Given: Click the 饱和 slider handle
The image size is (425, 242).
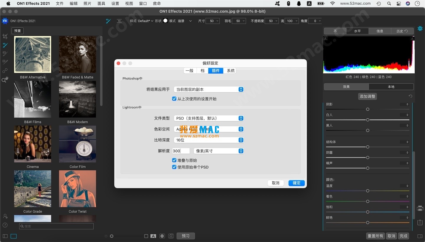Looking at the screenshot, I should tap(368, 212).
